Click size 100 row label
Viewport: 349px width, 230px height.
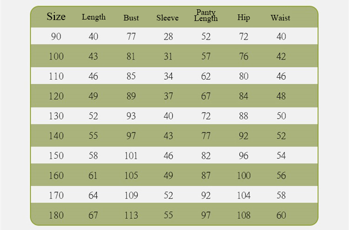coord(56,56)
